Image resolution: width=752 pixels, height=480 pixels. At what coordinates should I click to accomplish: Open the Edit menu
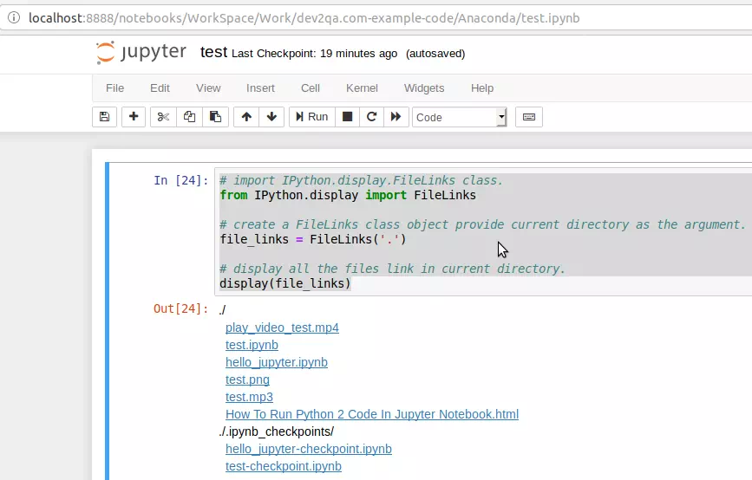160,88
